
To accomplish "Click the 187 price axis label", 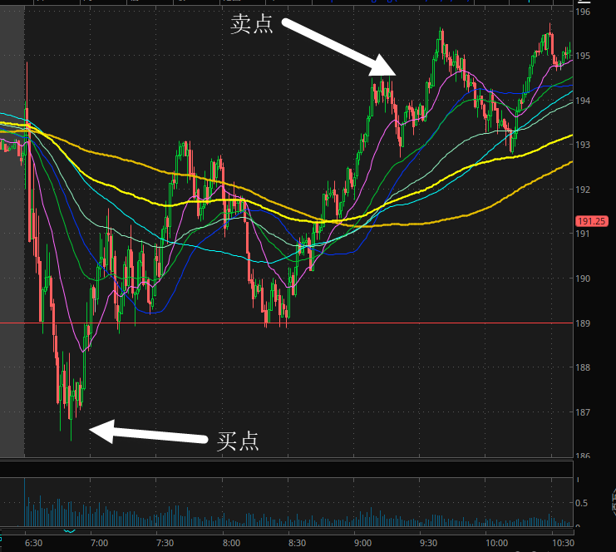I will (x=583, y=412).
